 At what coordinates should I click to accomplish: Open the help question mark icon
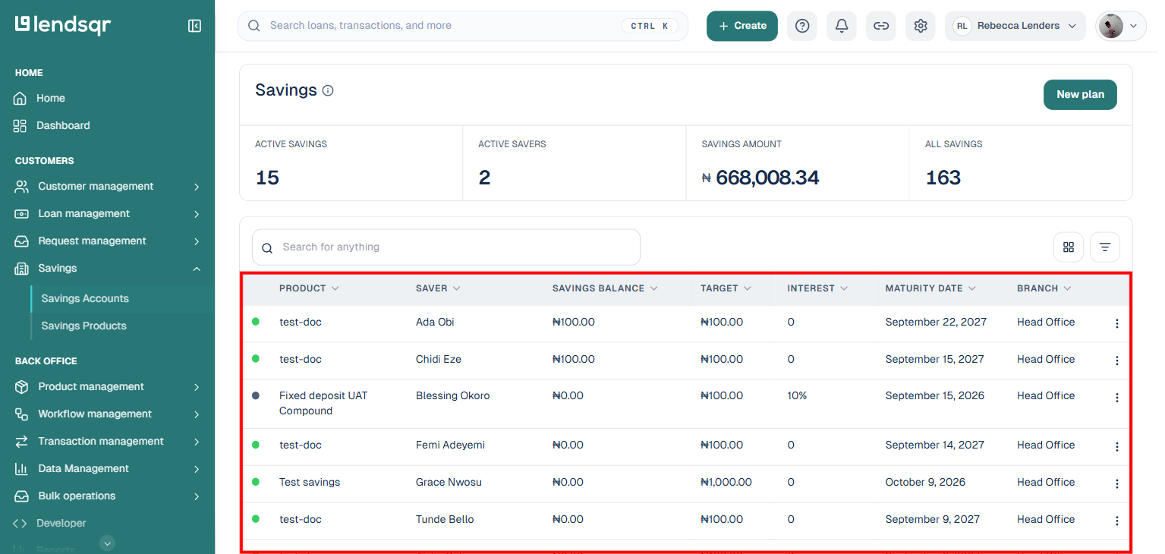802,26
